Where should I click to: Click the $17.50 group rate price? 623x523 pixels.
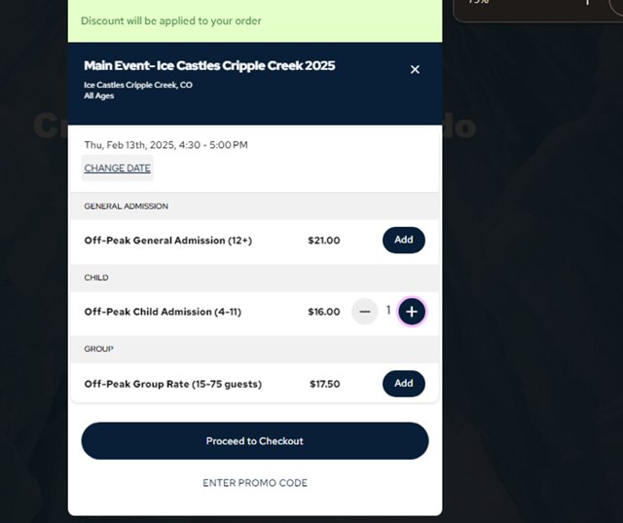coord(324,384)
